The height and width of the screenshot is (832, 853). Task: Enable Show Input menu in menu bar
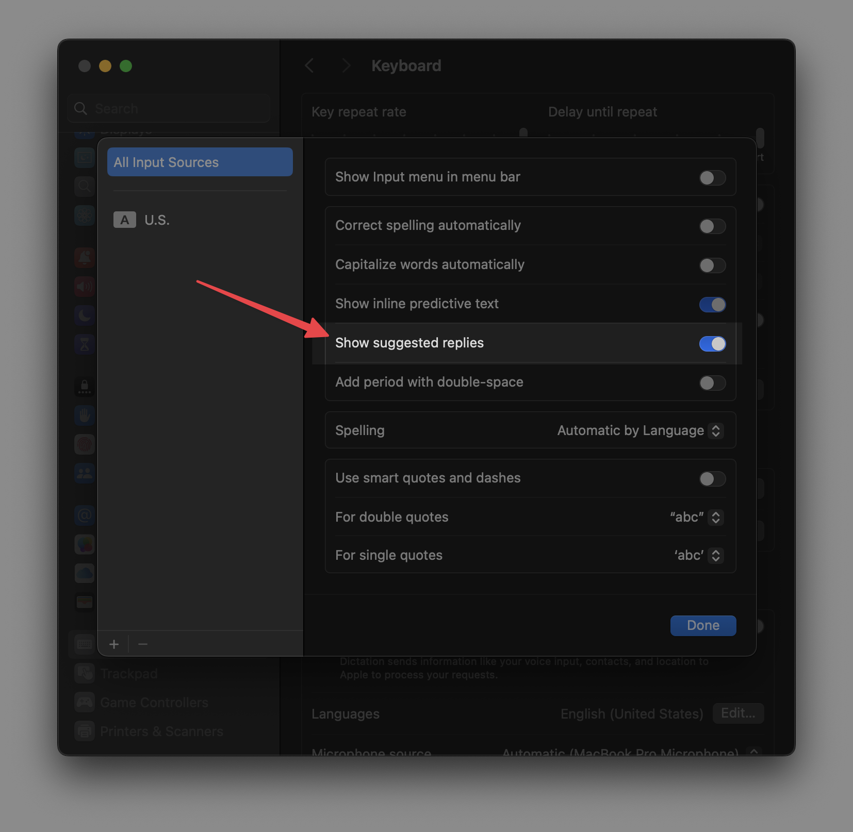[712, 178]
